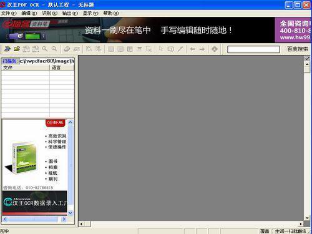Open the 输出(P) menu
Viewport: 312px width, 234px height.
pos(70,13)
